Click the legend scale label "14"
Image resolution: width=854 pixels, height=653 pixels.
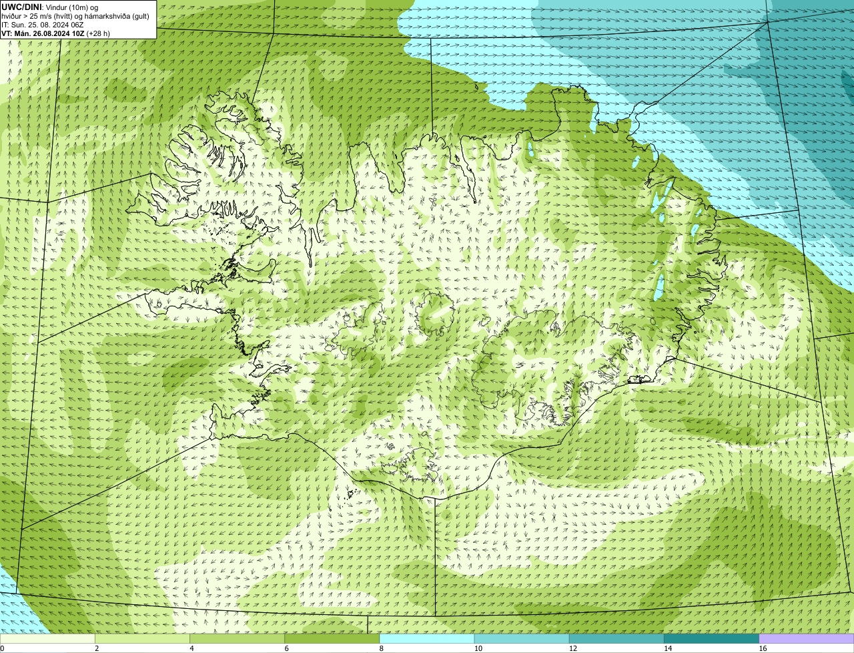click(667, 648)
